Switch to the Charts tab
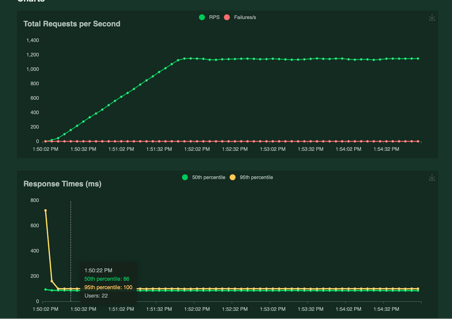 click(31, 1)
